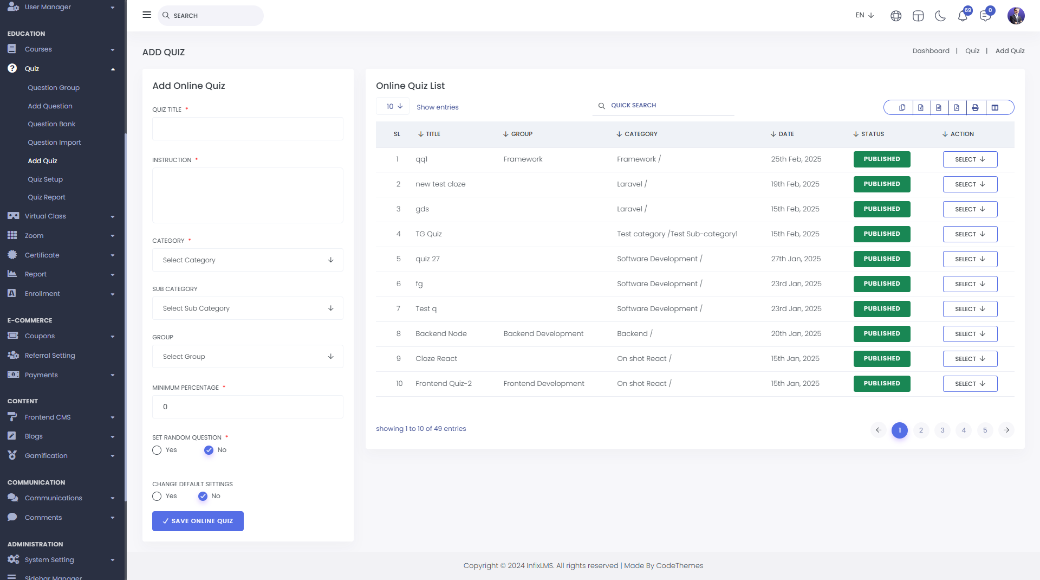Open Question Import menu item
This screenshot has width=1040, height=580.
[54, 142]
